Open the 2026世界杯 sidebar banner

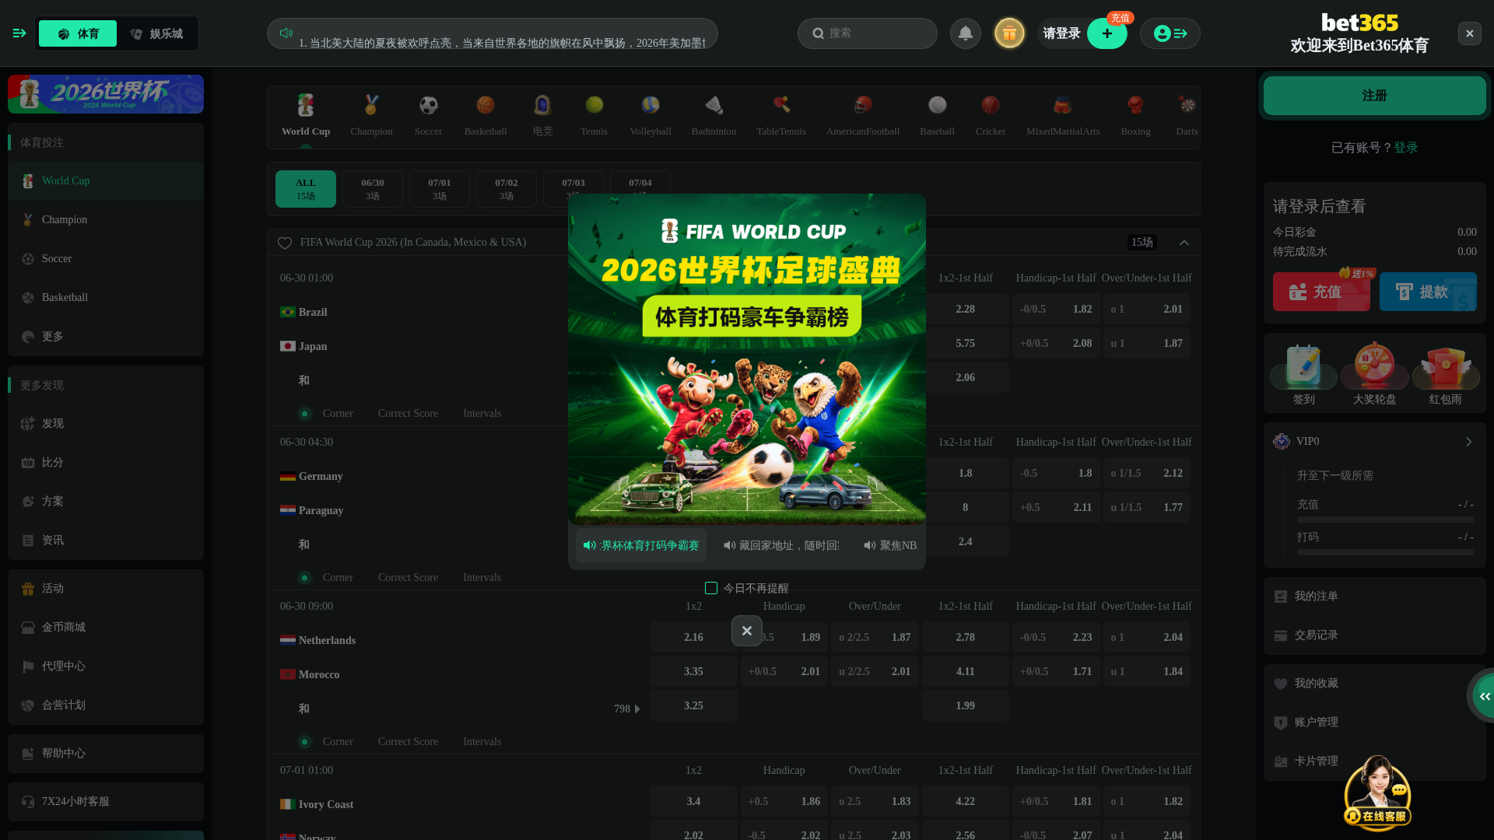(106, 94)
